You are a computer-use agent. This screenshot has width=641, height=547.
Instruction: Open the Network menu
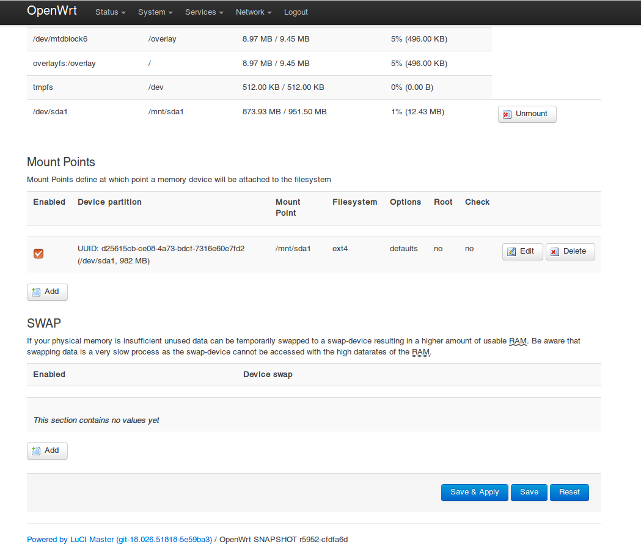253,12
